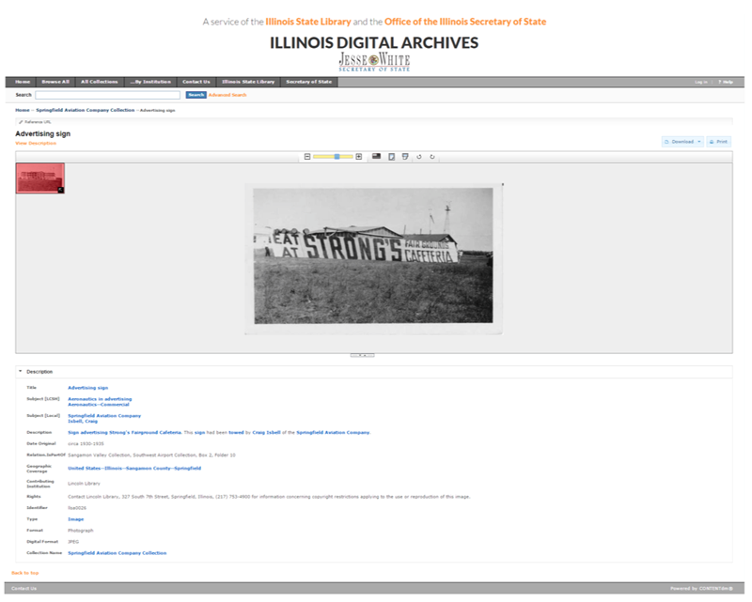The width and height of the screenshot is (752, 602).
Task: Rotate the image counterclockwise
Action: (x=419, y=157)
